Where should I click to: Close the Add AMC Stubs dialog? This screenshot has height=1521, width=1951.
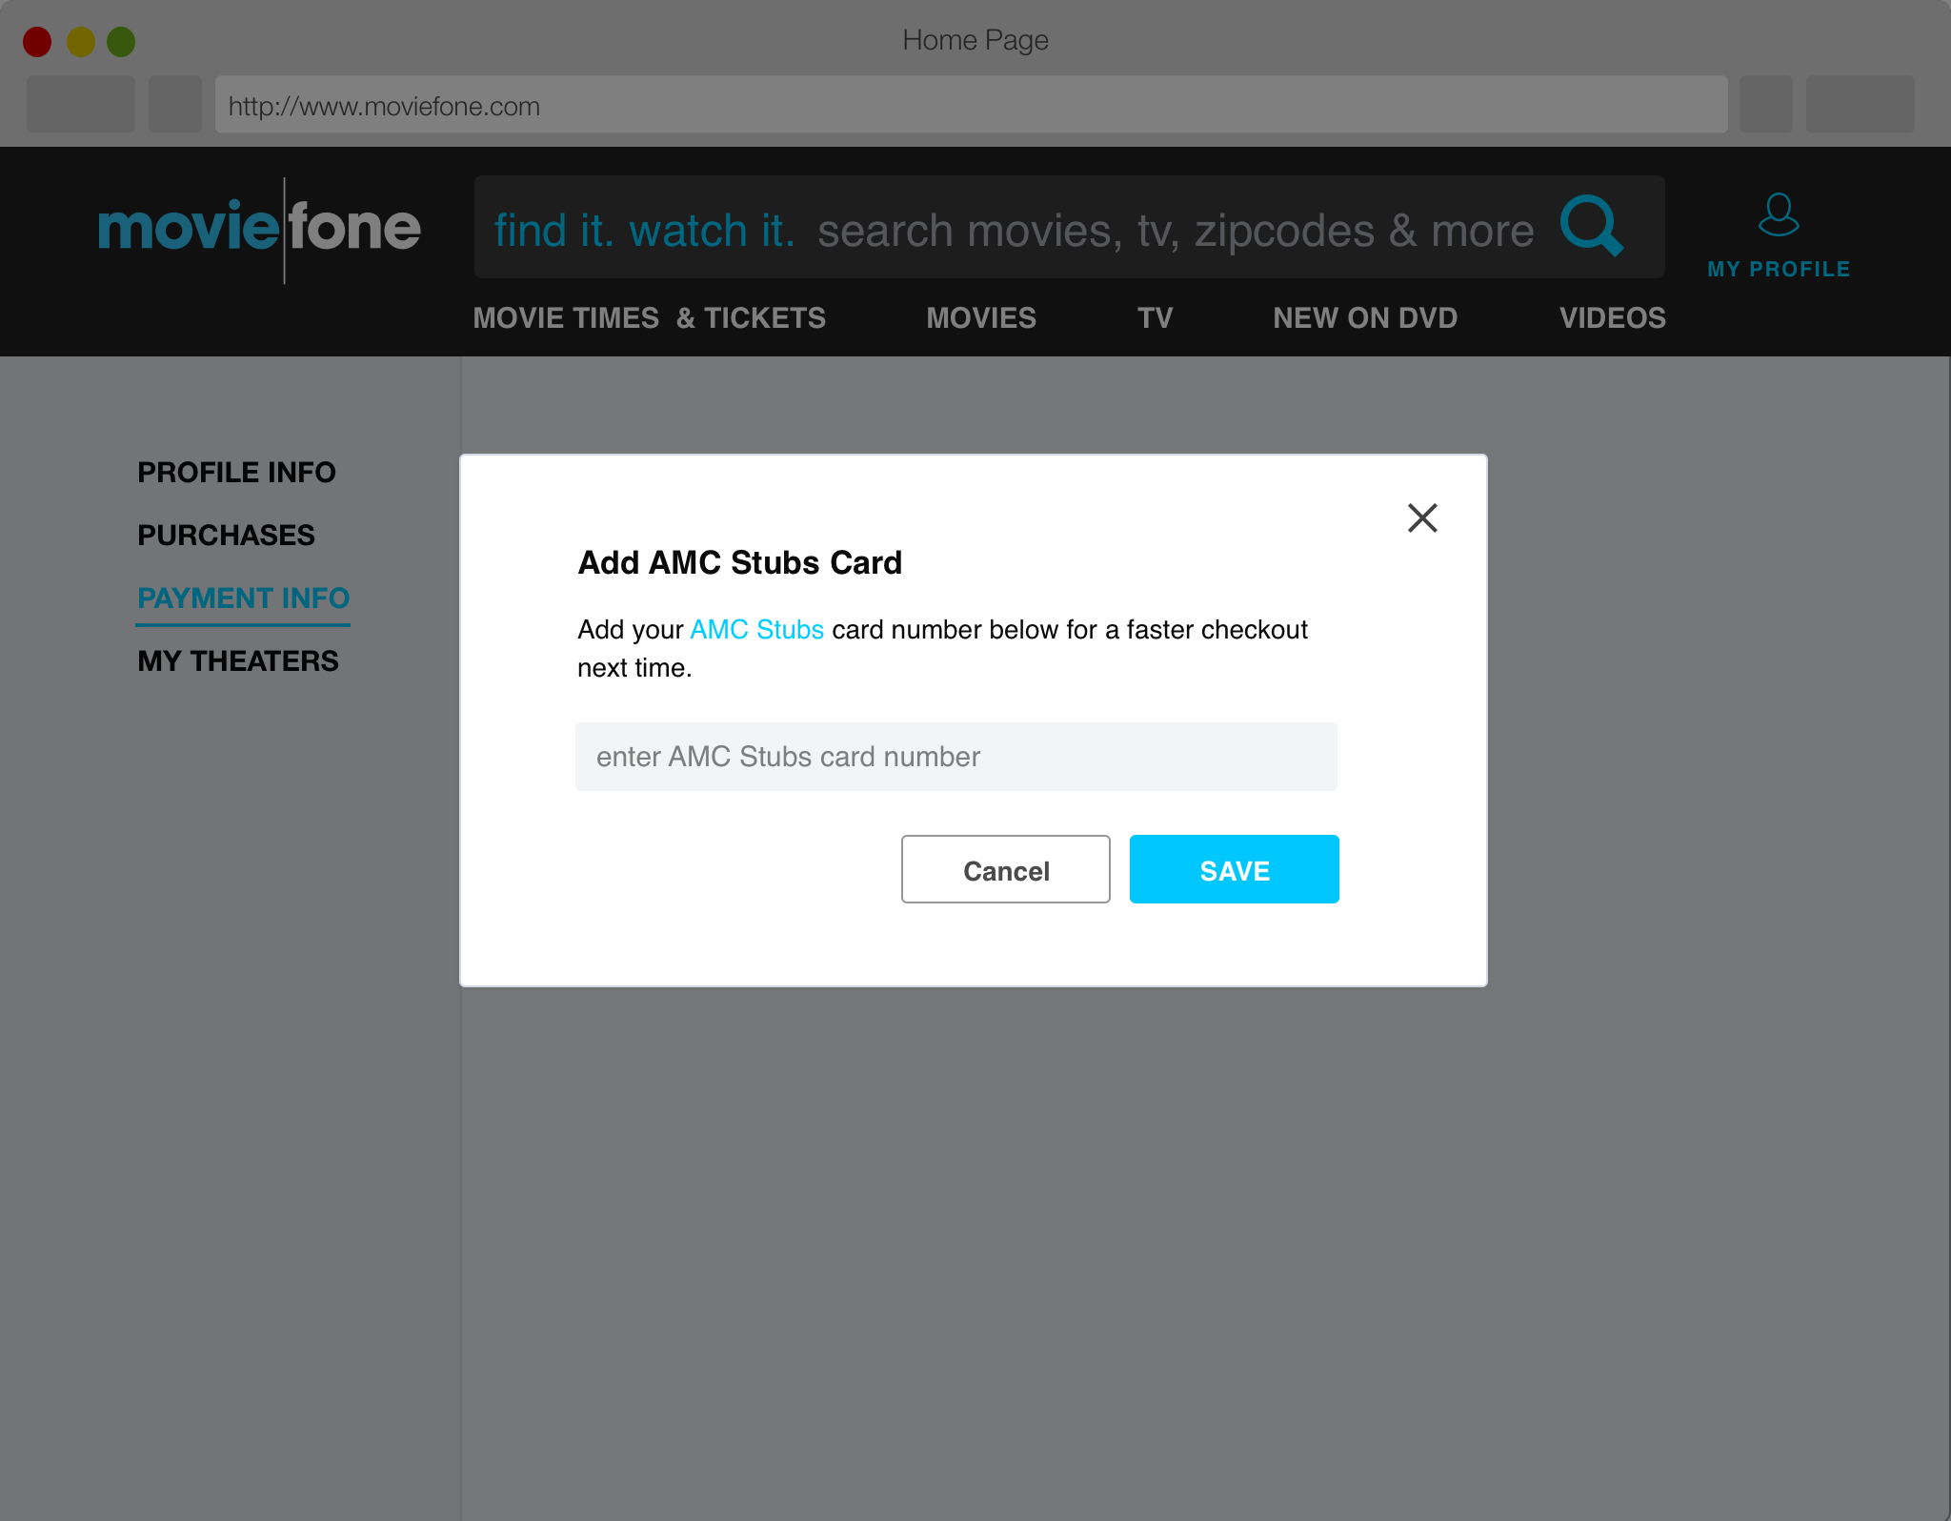coord(1421,518)
